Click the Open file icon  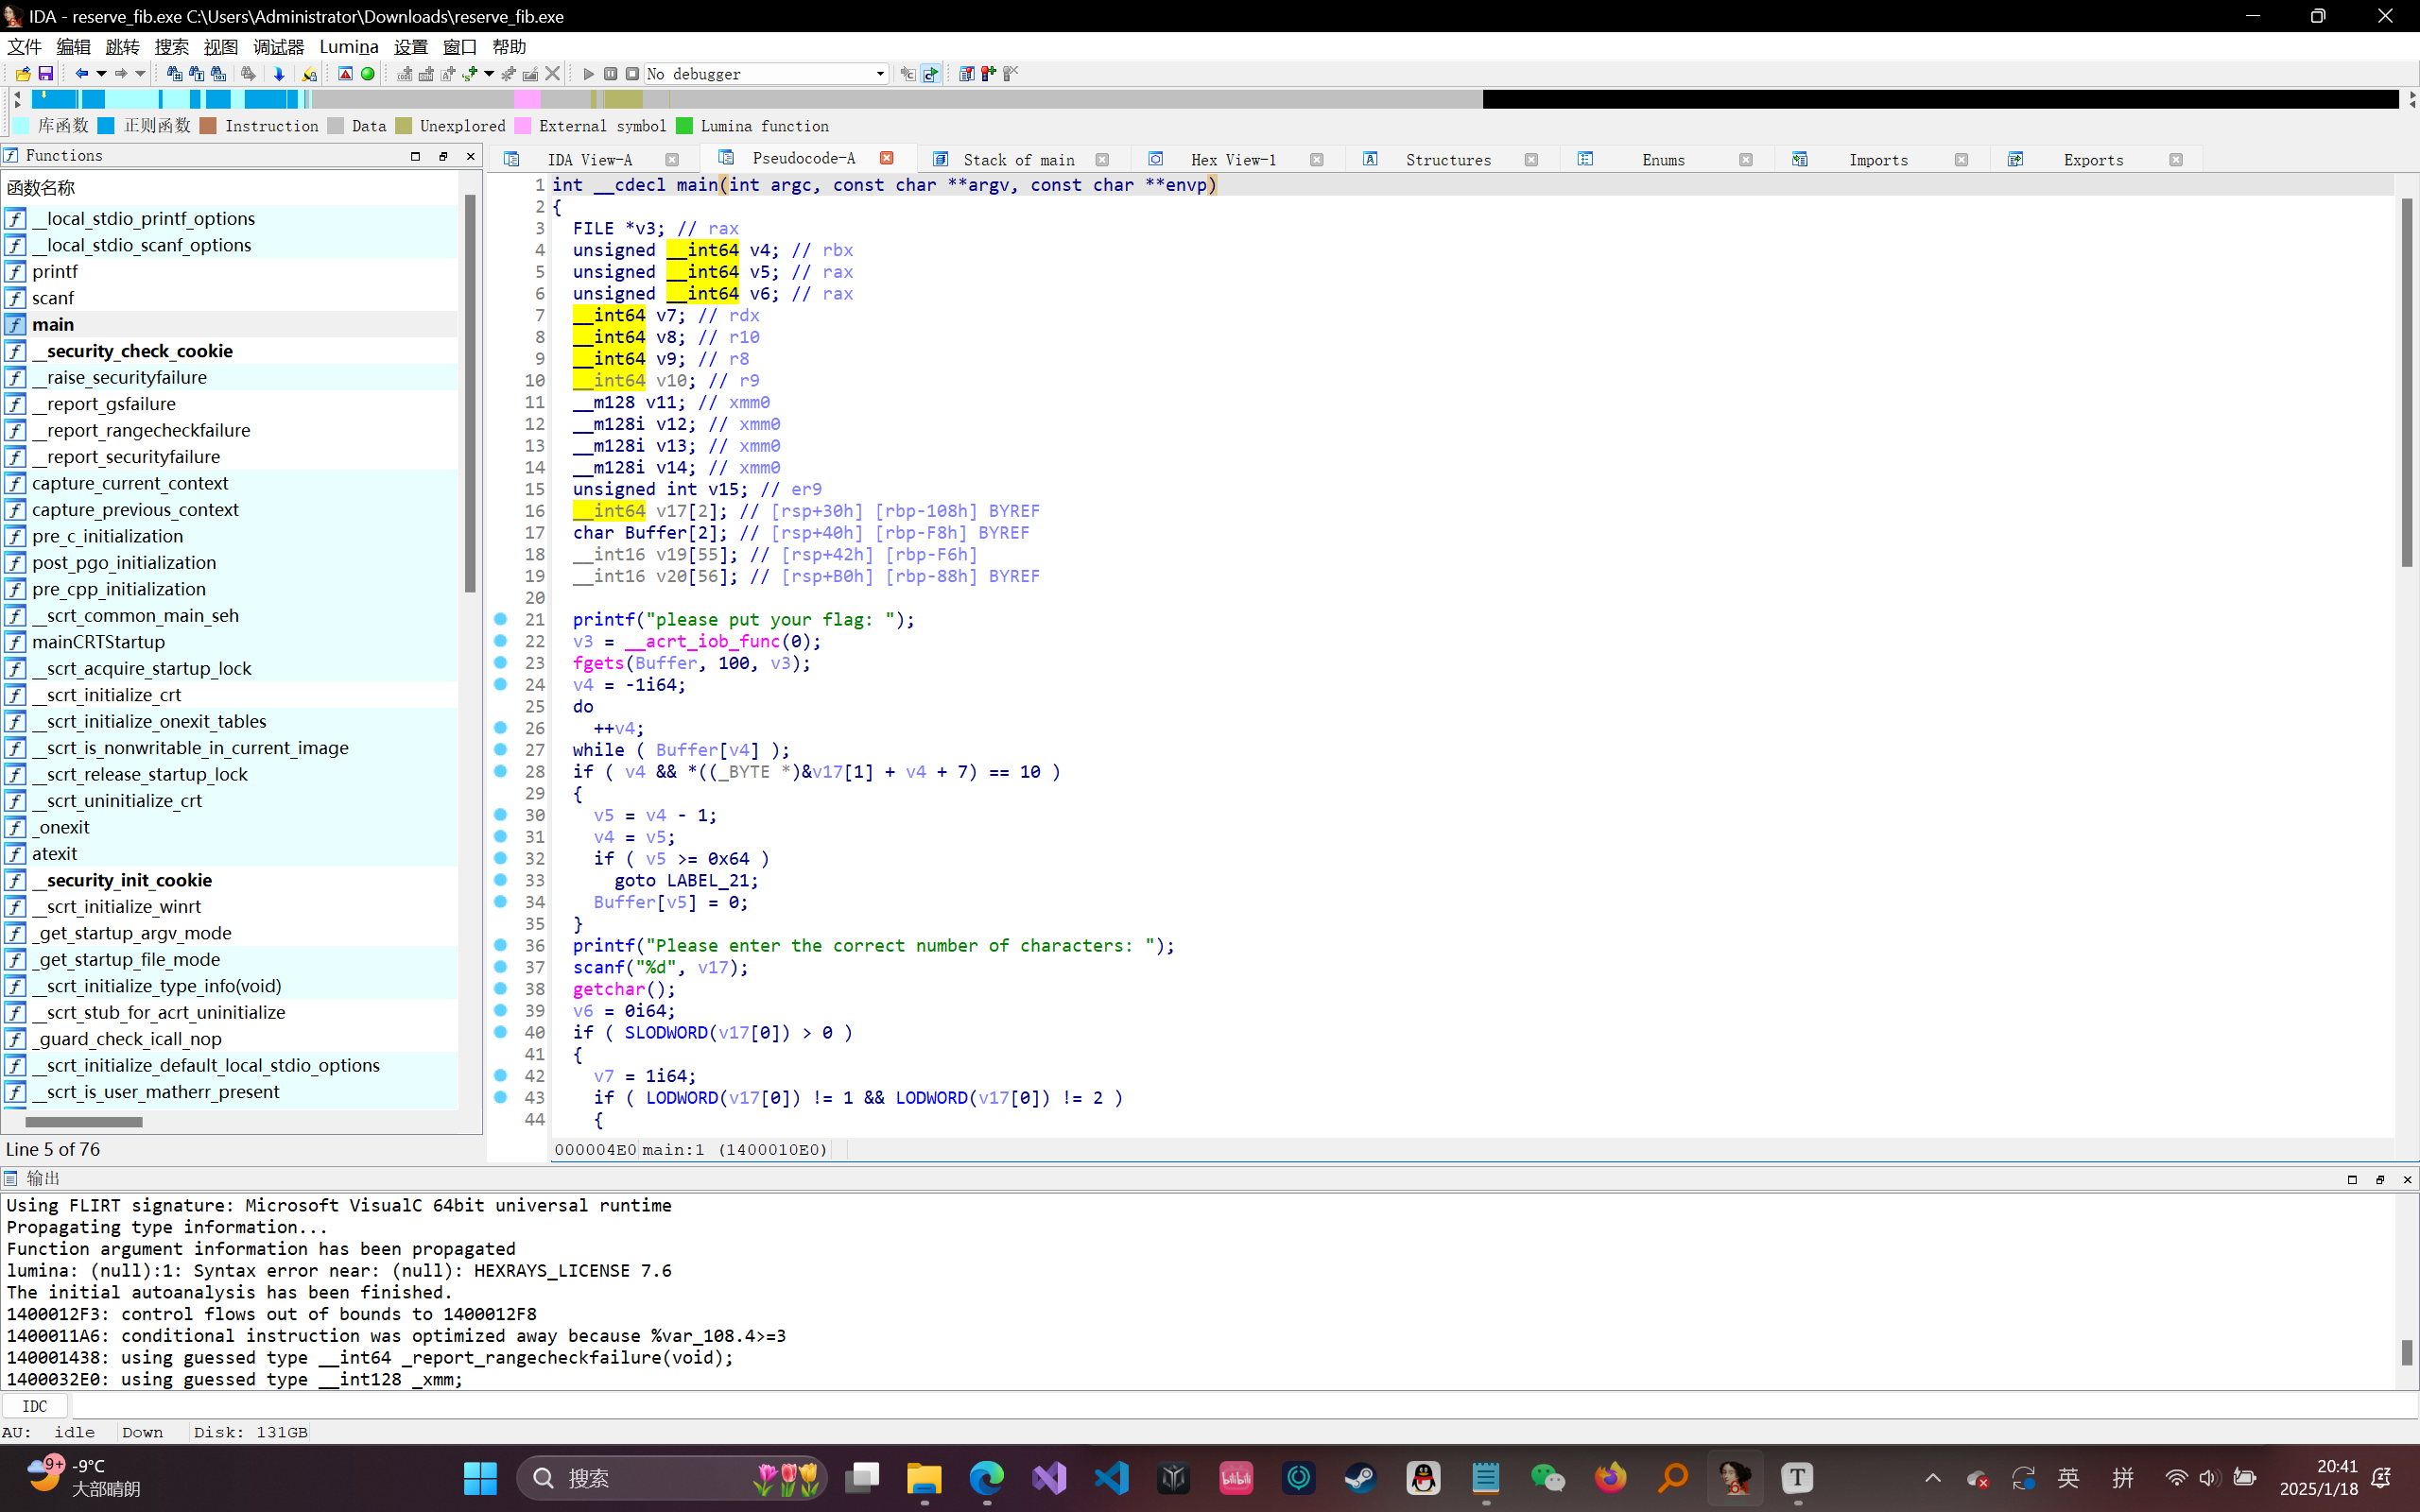(x=23, y=74)
